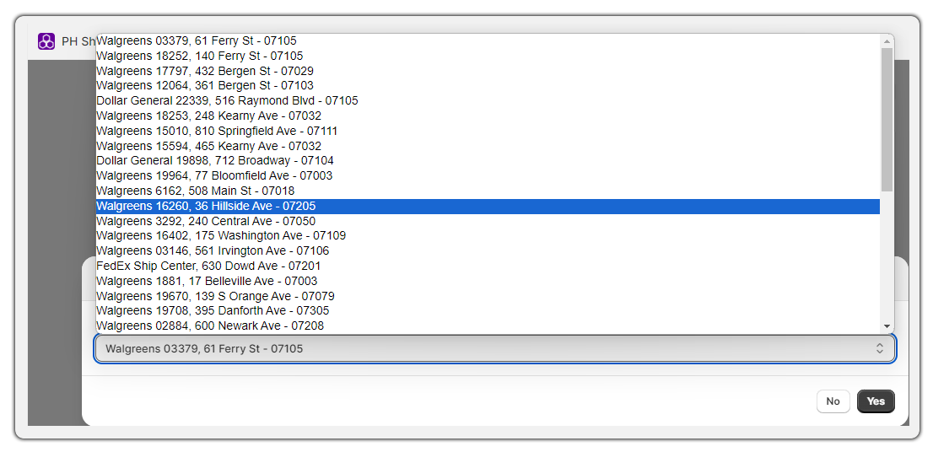The image size is (933, 452).
Task: Choose Walgreens 17797, 432 Bergen St
Action: coord(488,71)
